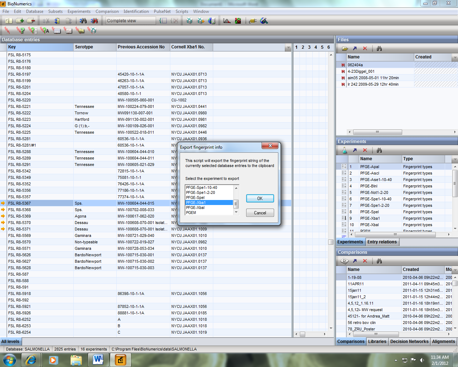Toggle selection arrow for entry FSL R8-5368

coord(3,210)
